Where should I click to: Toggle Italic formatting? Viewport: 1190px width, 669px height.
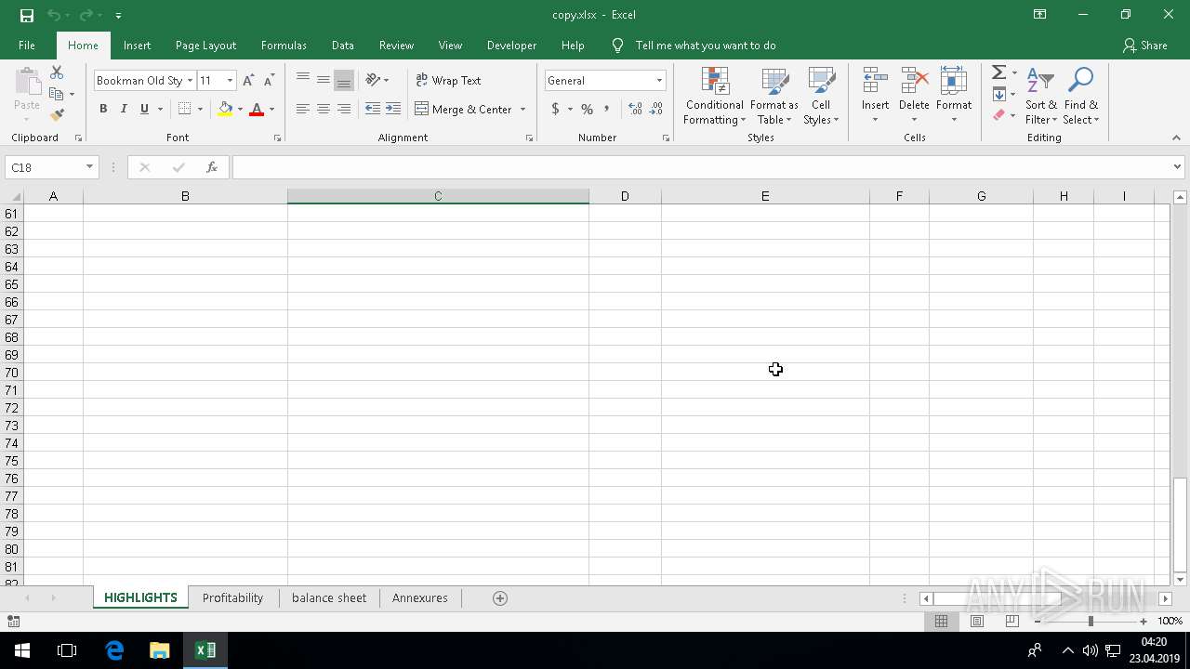coord(124,109)
